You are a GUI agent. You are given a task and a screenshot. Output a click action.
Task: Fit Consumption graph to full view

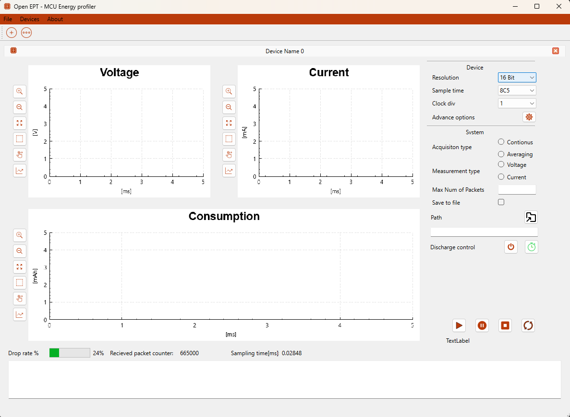[x=20, y=267]
